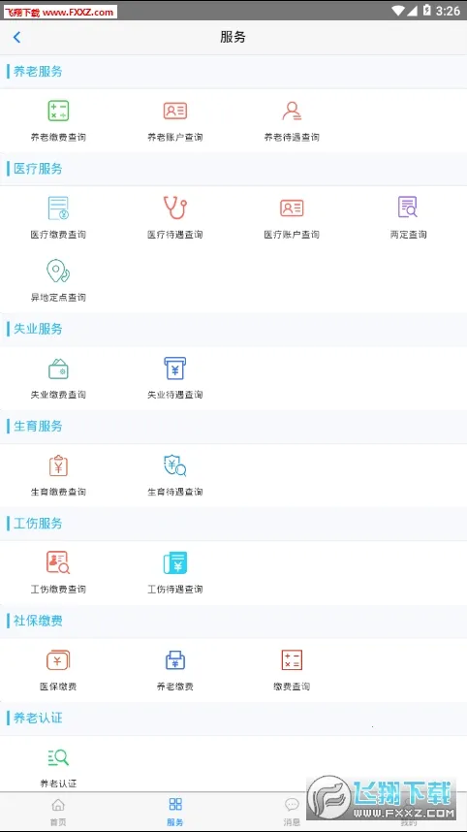Select the 工伤服务 section header
The image size is (467, 832).
tap(38, 524)
